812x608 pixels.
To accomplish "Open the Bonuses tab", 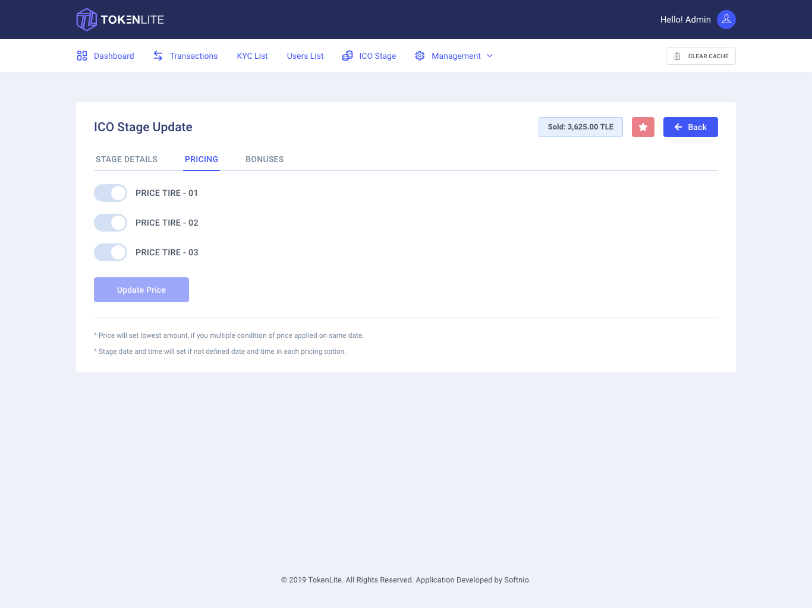I will tap(265, 159).
